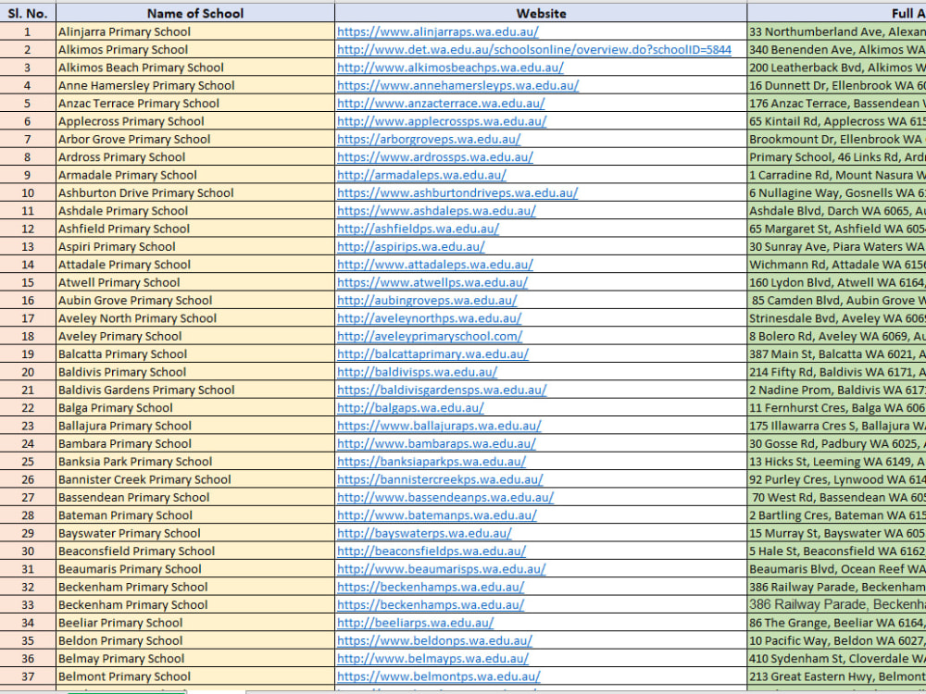926x694 pixels.
Task: Select the address cell '16 Dunnett Dr, Ellenbrook'
Action: [837, 85]
